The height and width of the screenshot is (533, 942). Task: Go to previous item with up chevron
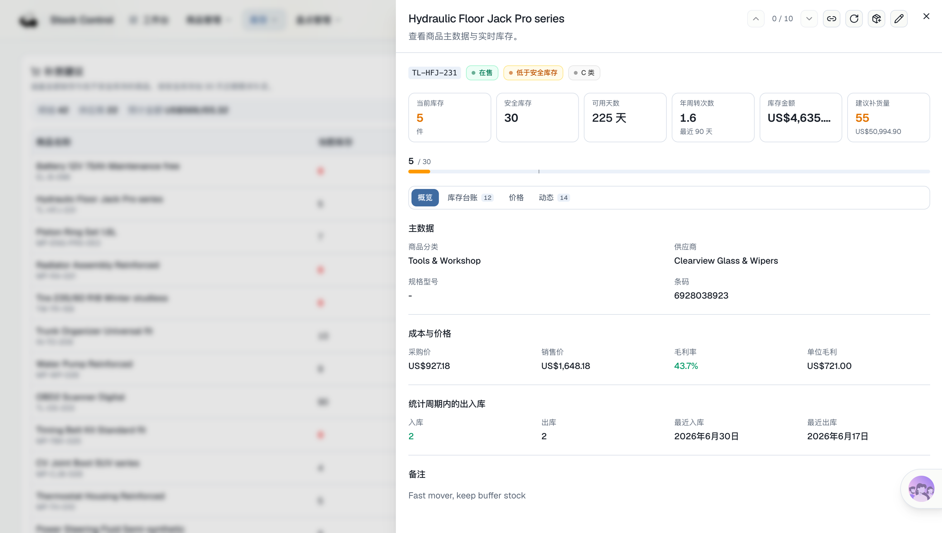pyautogui.click(x=756, y=19)
